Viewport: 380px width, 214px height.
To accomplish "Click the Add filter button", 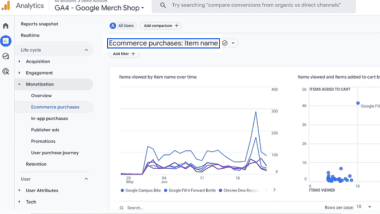I will pos(124,54).
